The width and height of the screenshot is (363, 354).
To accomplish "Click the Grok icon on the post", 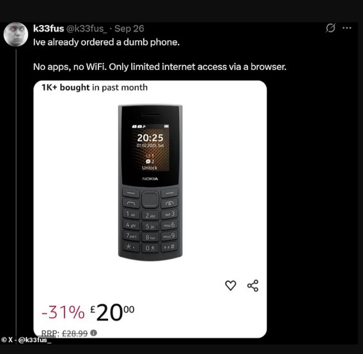I will tap(330, 28).
